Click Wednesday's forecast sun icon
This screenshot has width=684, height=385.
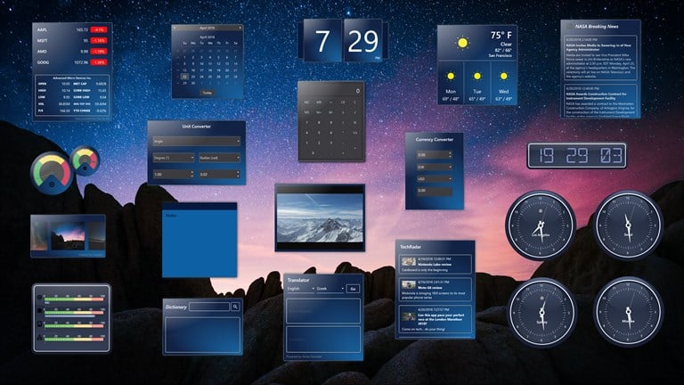504,76
